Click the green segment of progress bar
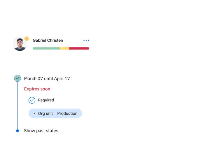Viewport: 224px width, 168px height. [46, 48]
